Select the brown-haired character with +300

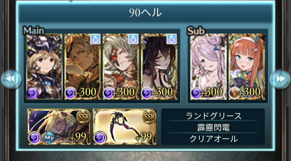pyautogui.click(x=83, y=67)
